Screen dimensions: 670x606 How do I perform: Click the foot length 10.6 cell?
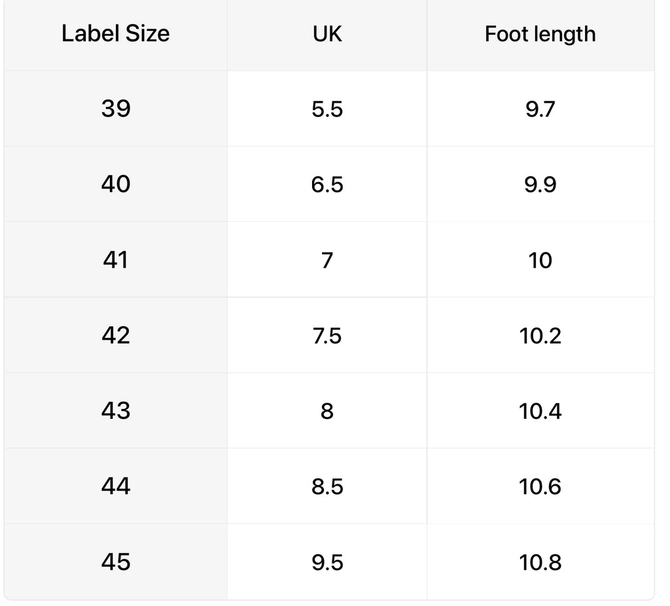(x=540, y=486)
